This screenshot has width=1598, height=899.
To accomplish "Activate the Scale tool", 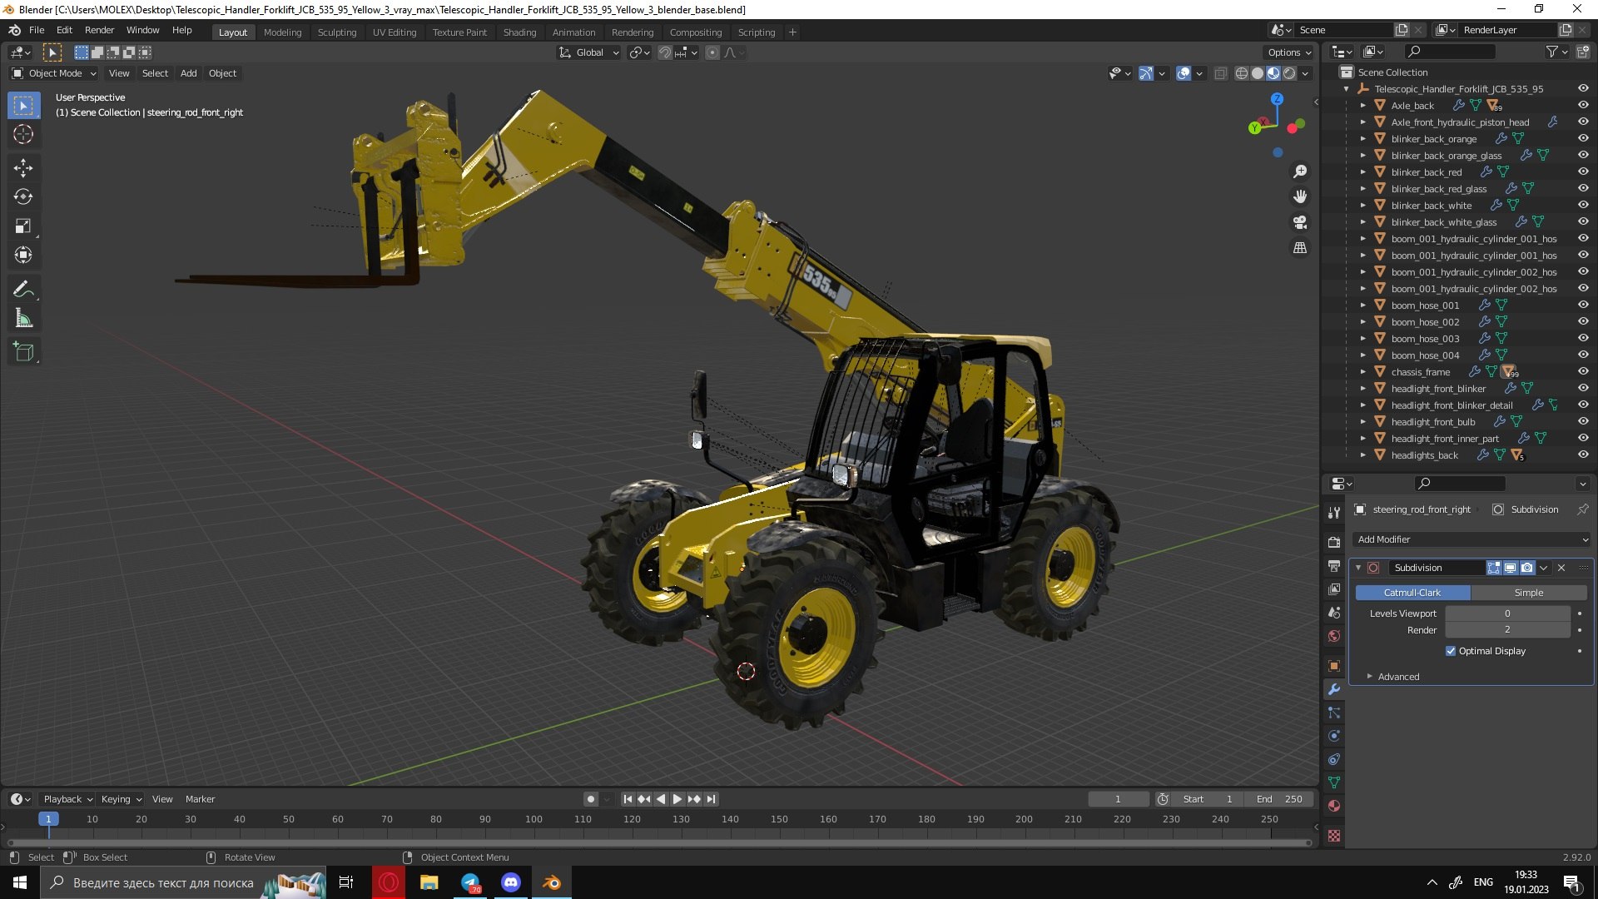I will coord(23,226).
